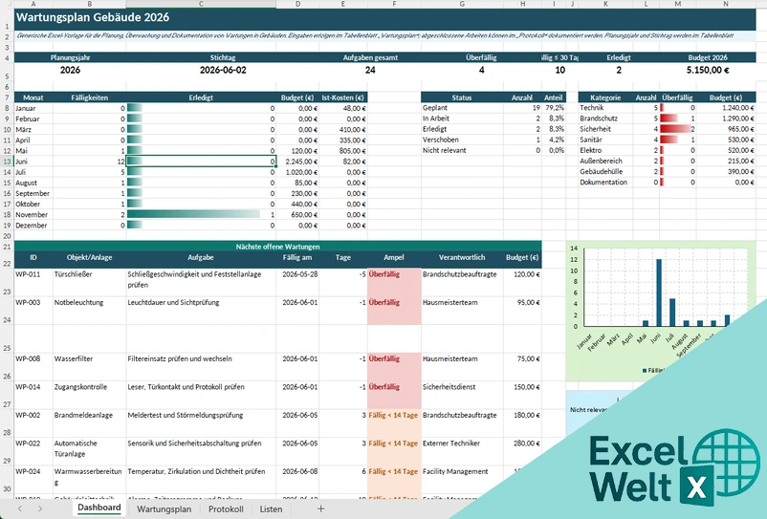Click the Budget 2026 value 5.150,00 €
The height and width of the screenshot is (519, 767).
pos(708,70)
